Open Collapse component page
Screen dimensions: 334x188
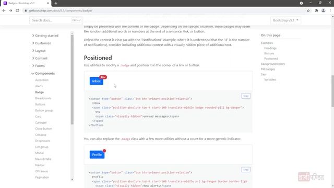pyautogui.click(x=41, y=135)
